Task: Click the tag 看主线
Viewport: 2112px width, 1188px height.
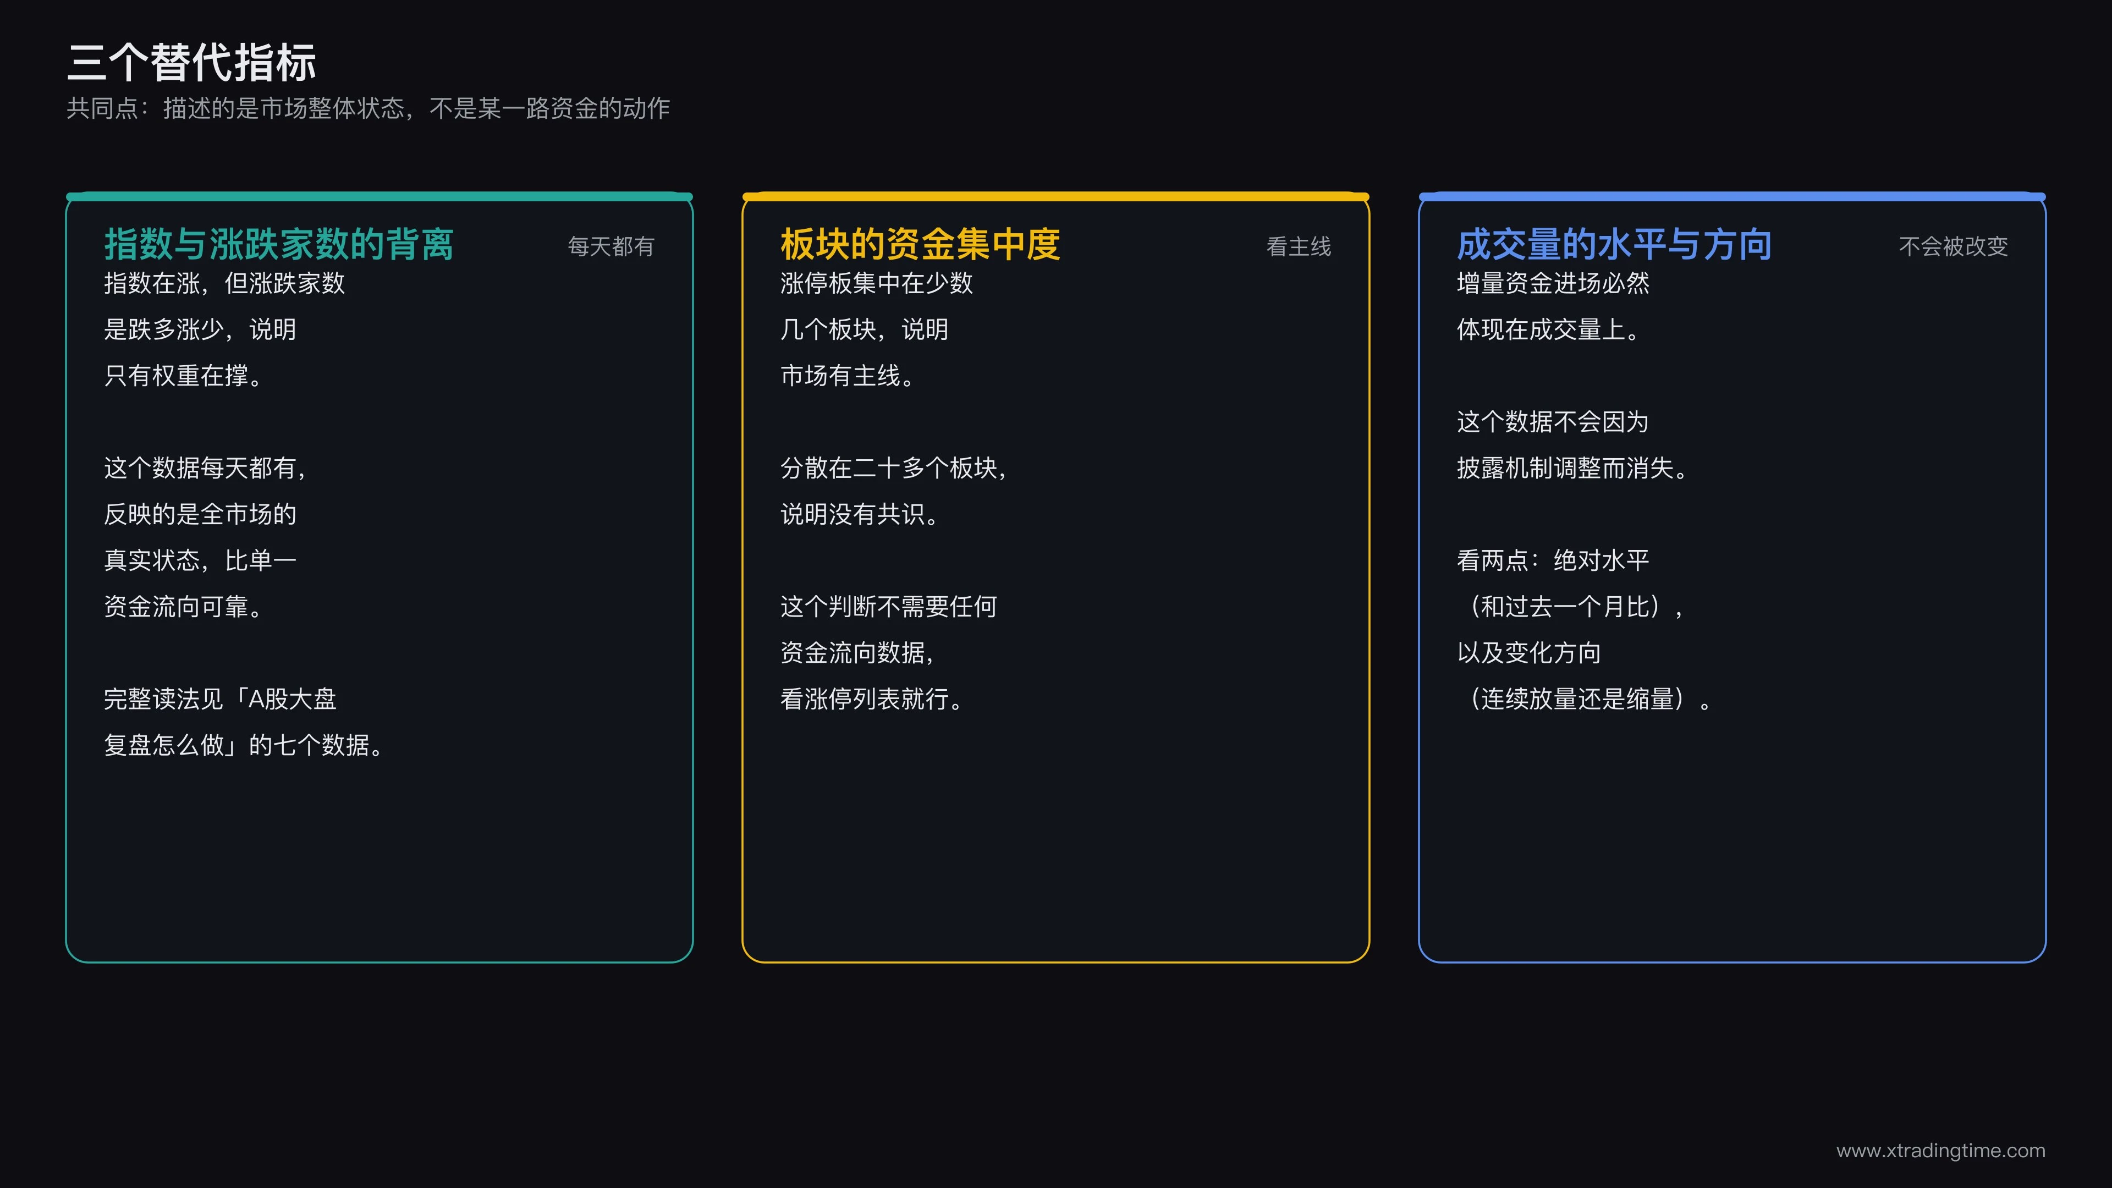Action: pyautogui.click(x=1299, y=246)
